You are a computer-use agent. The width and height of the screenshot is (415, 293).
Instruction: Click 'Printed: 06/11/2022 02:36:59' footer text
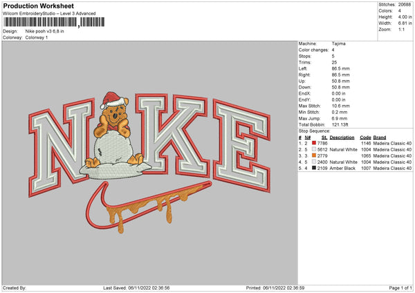click(x=275, y=287)
